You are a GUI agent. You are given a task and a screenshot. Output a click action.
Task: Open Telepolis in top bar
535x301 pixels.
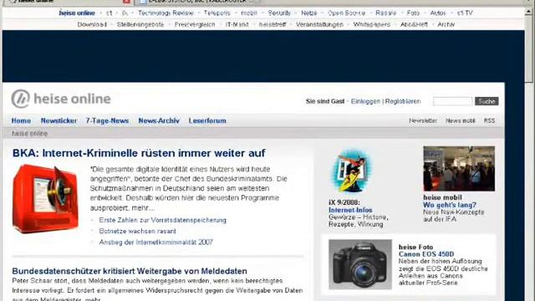pos(217,13)
